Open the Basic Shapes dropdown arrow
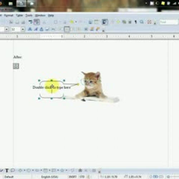This screenshot has width=179, height=179. pos(24,170)
